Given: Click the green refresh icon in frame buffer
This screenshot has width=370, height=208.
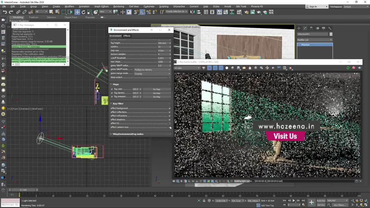Looking at the screenshot, I should point(348,68).
